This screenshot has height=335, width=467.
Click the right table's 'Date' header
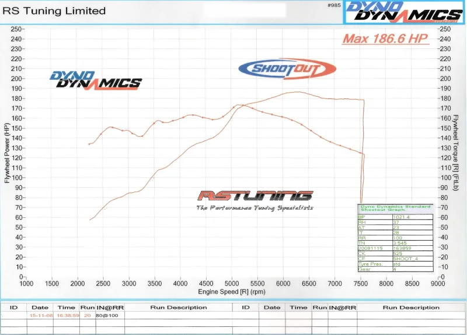click(x=272, y=308)
